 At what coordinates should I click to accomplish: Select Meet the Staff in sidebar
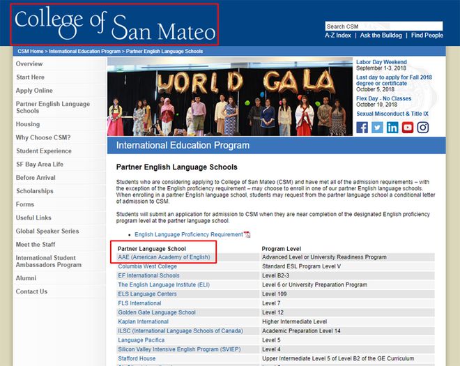[x=36, y=245]
